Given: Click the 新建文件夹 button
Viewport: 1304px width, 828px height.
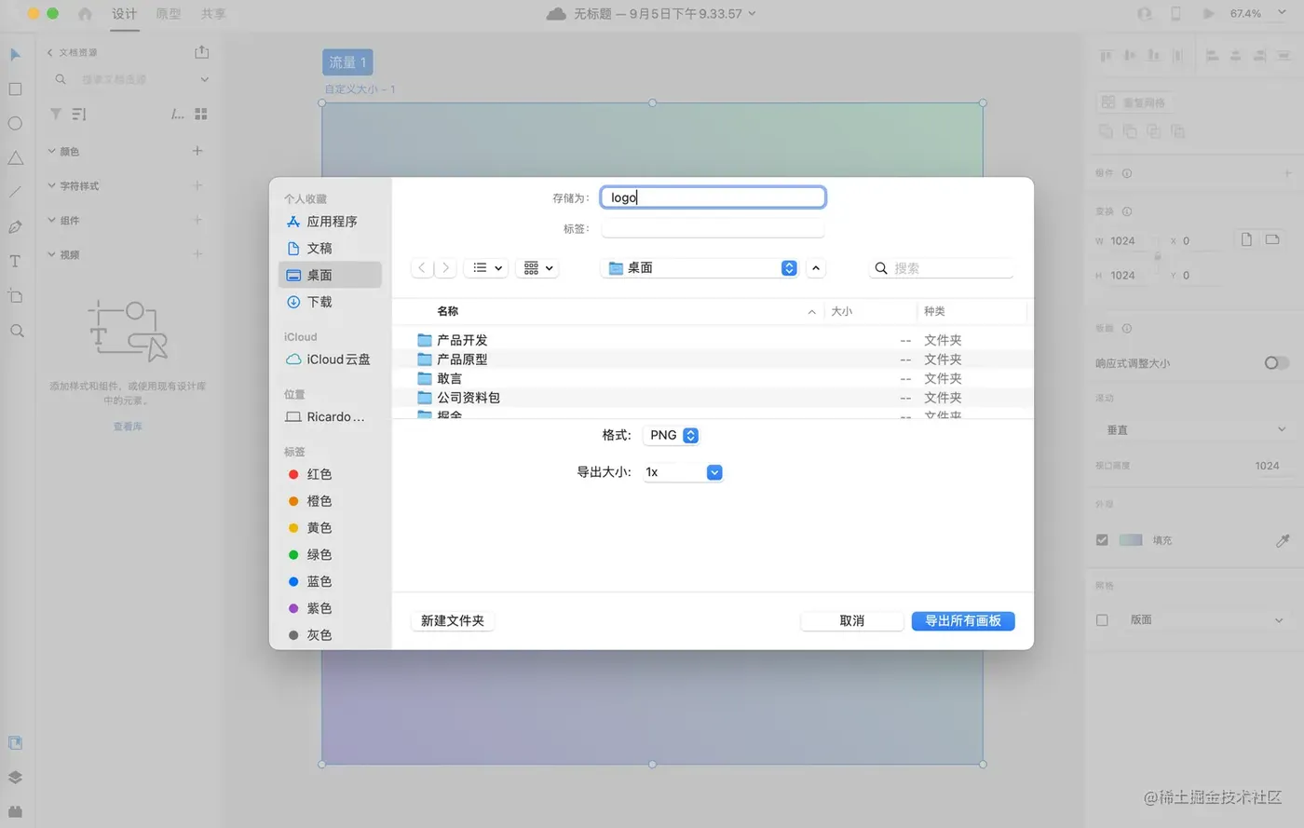Looking at the screenshot, I should [453, 621].
